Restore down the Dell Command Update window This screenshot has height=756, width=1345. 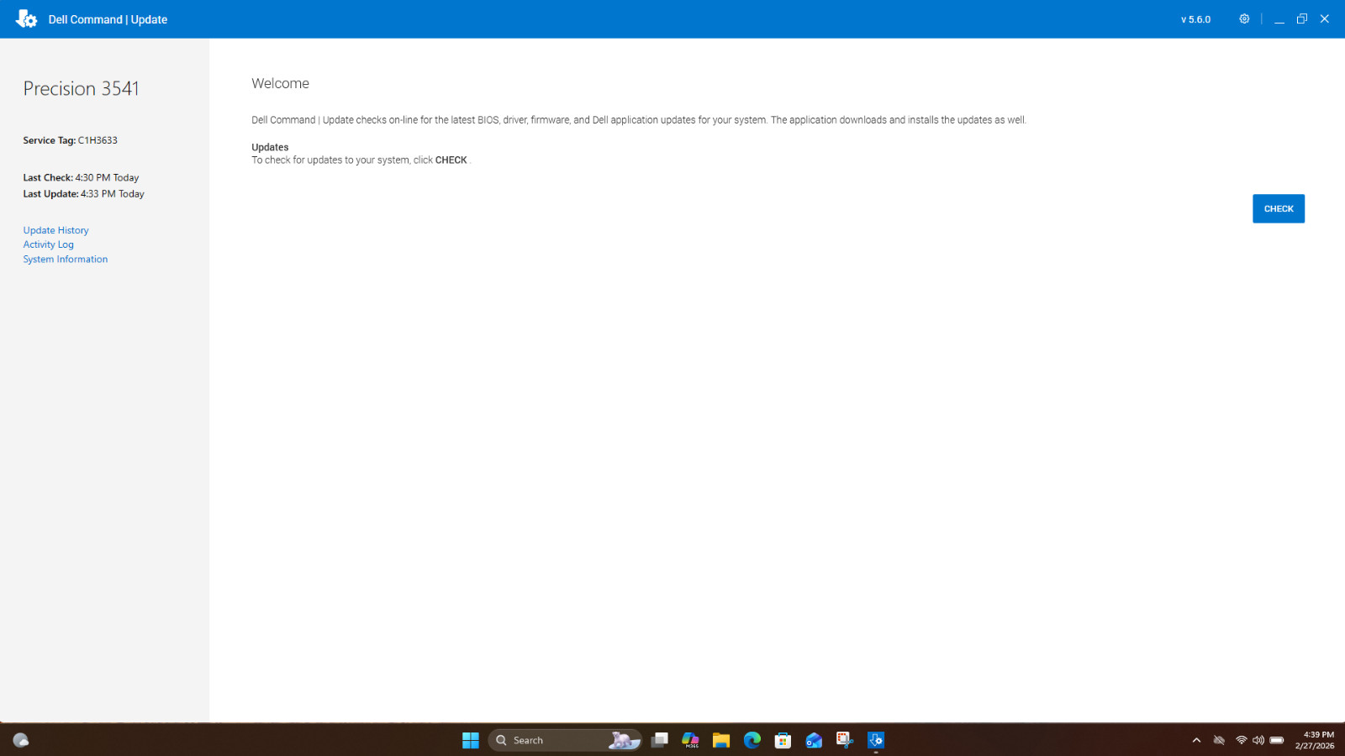pyautogui.click(x=1301, y=18)
